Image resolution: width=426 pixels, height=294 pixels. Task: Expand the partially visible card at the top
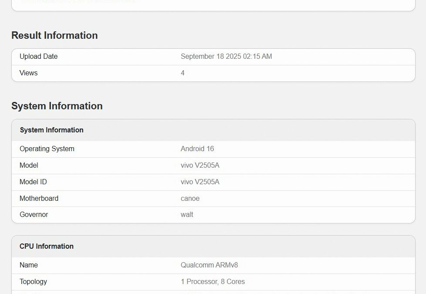[213, 4]
